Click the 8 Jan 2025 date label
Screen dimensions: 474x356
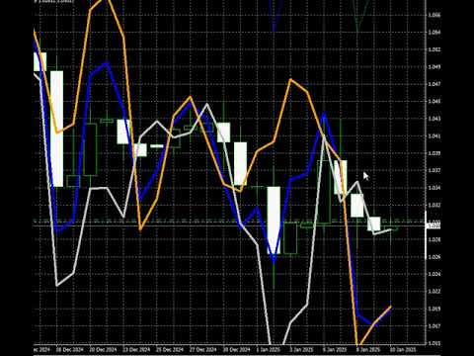(x=368, y=349)
